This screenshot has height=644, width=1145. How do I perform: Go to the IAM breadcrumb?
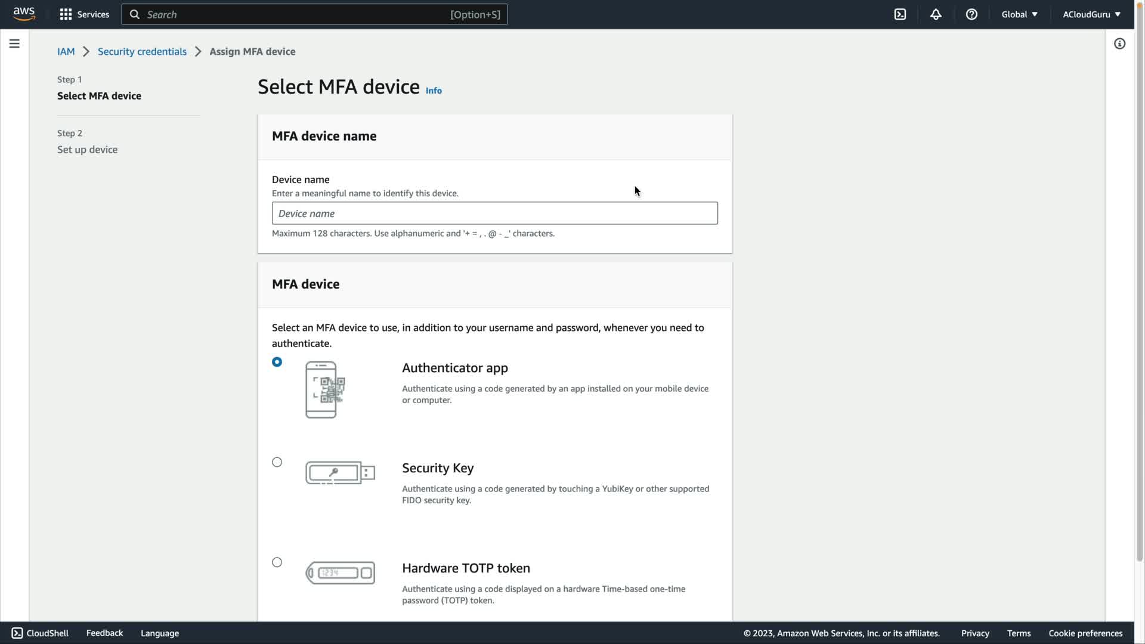(66, 51)
